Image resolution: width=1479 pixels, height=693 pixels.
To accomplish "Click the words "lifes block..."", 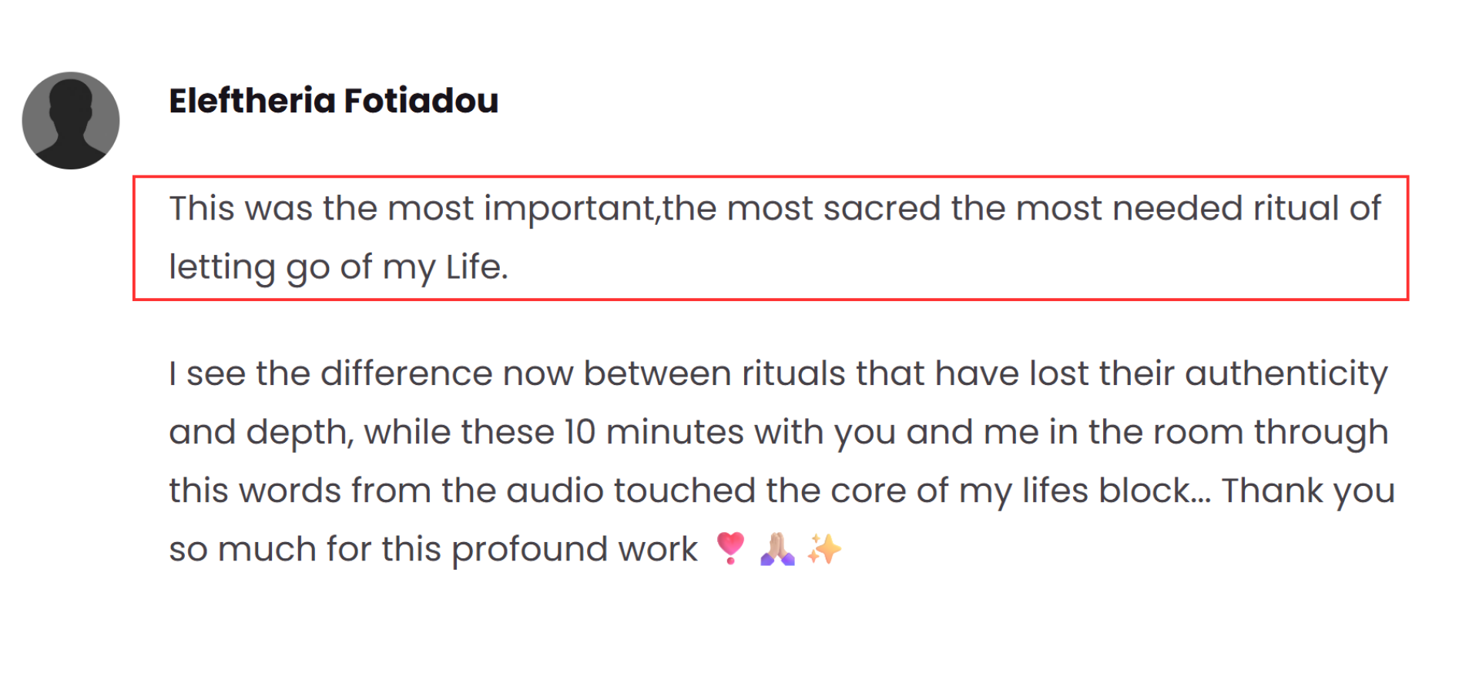I will (x=1116, y=490).
